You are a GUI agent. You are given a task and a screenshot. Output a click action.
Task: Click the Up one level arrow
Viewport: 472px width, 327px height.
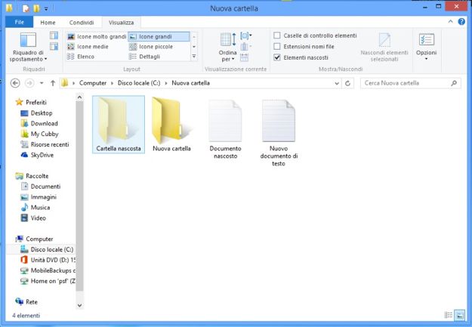(x=53, y=83)
